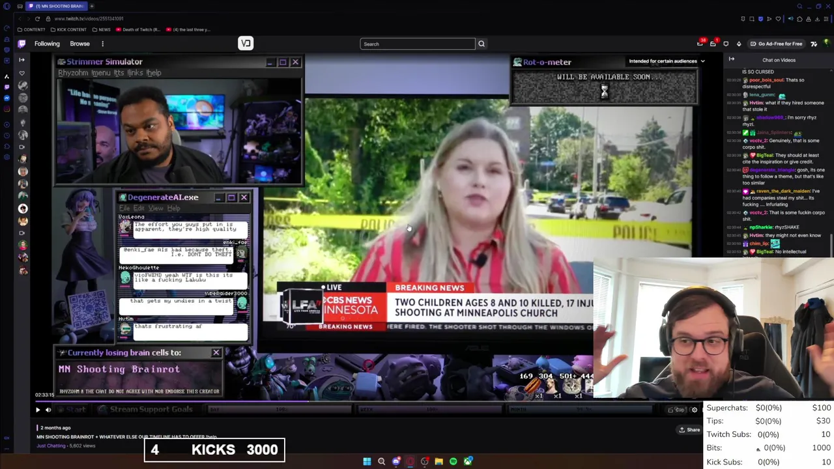
Task: Open Discord icon in taskbar
Action: (x=396, y=461)
